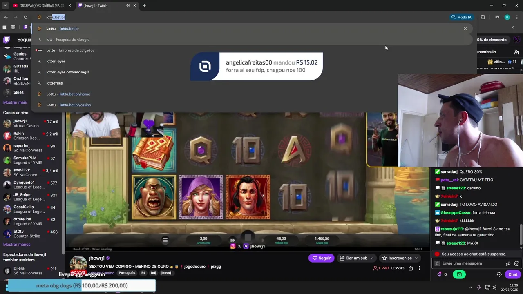Open the chat emote picker smiley
The image size is (523, 294).
point(517,264)
